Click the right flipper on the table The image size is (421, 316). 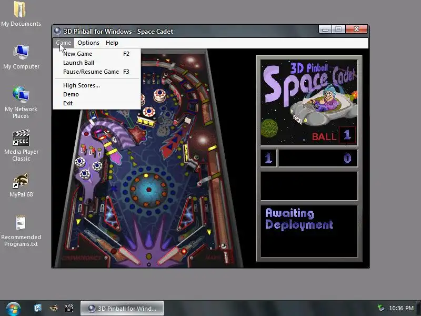pos(168,255)
